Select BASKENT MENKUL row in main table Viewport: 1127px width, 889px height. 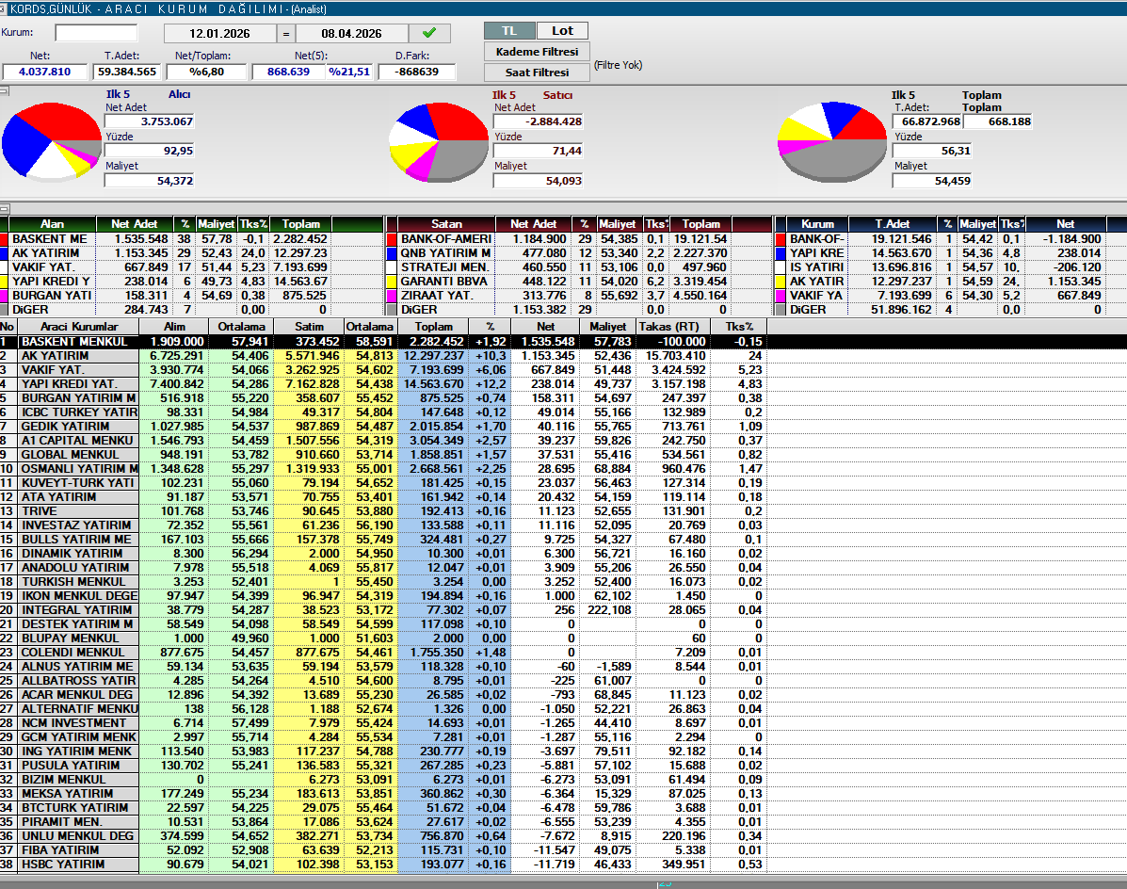point(383,342)
